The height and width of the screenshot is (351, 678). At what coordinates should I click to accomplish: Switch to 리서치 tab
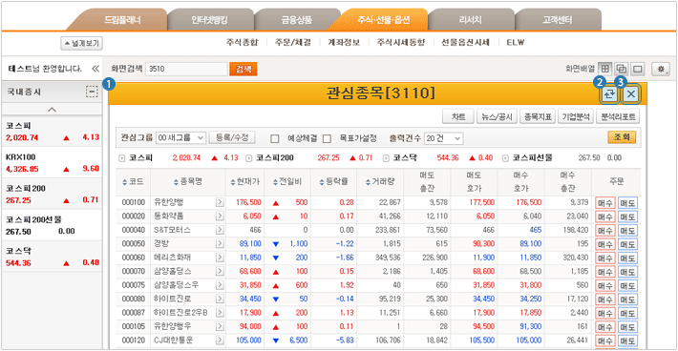click(470, 20)
